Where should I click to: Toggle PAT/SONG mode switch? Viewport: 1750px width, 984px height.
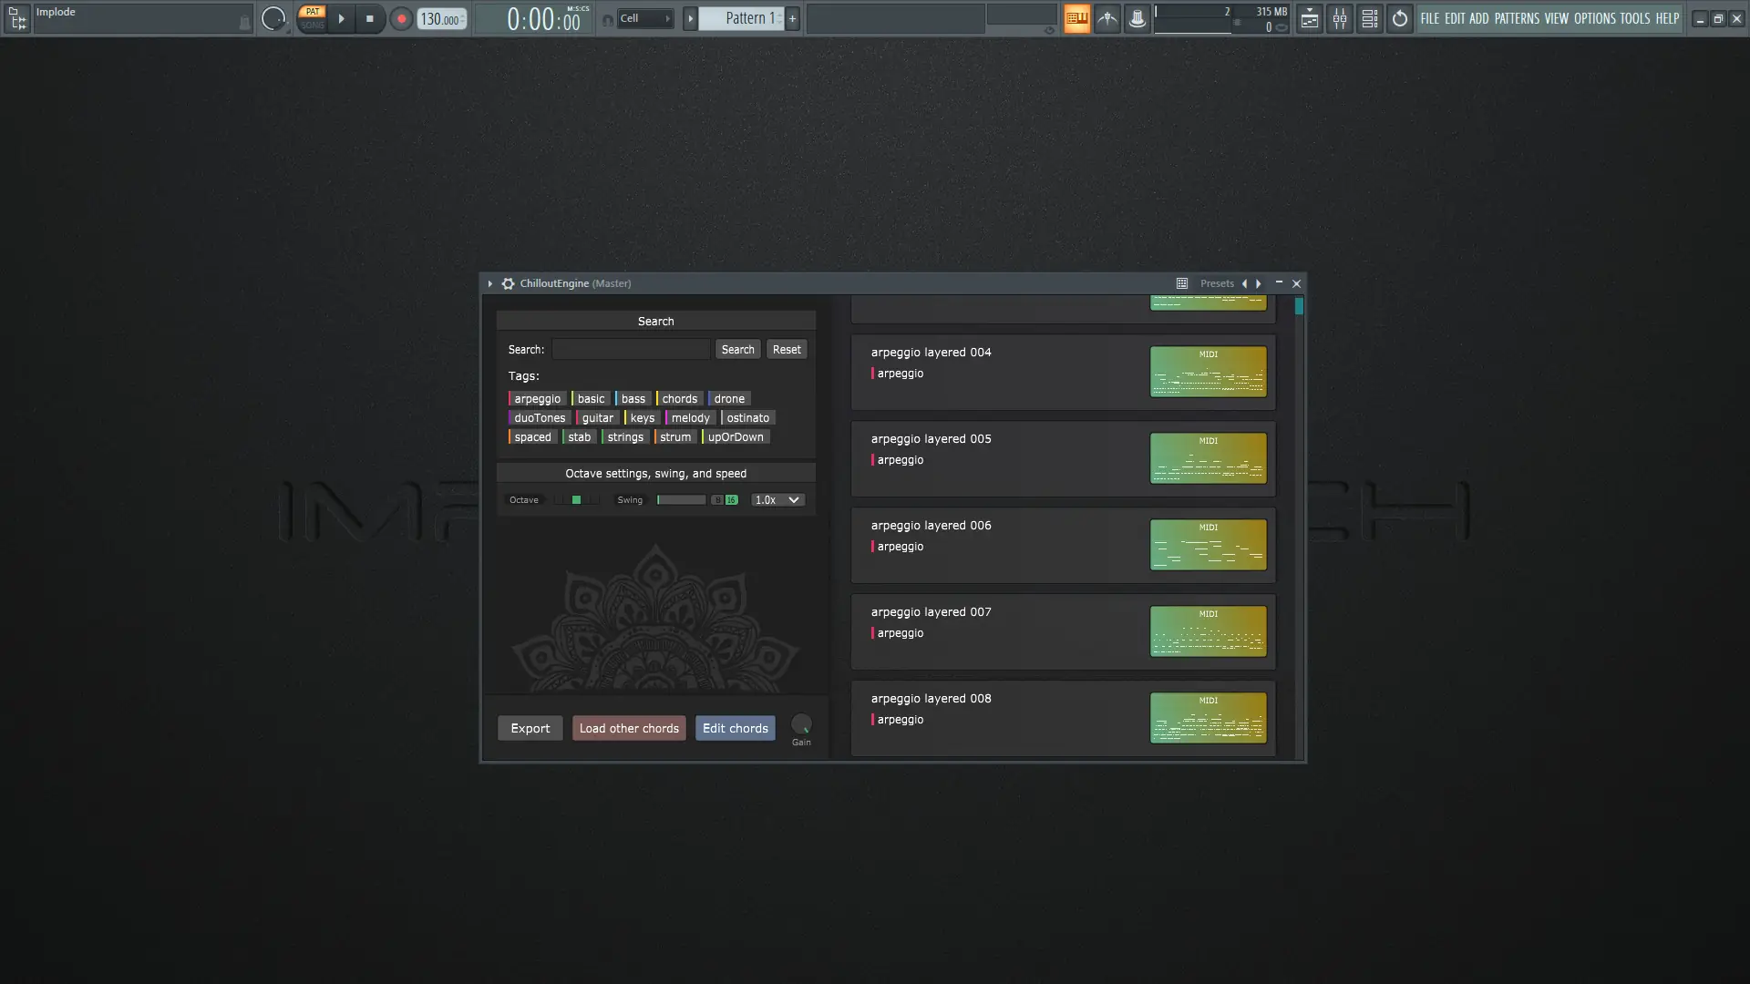pyautogui.click(x=312, y=18)
